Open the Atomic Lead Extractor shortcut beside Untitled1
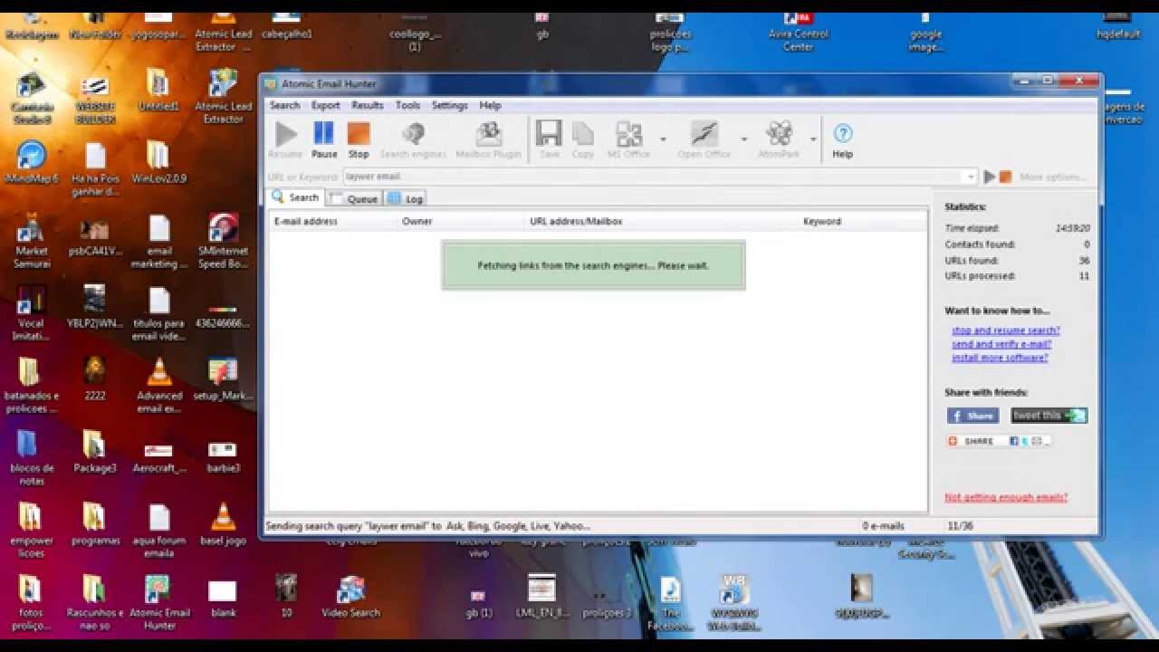This screenshot has height=652, width=1159. point(223,96)
